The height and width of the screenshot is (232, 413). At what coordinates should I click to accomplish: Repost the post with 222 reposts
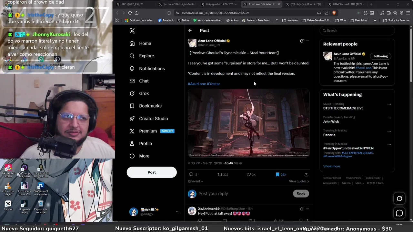pos(223,174)
